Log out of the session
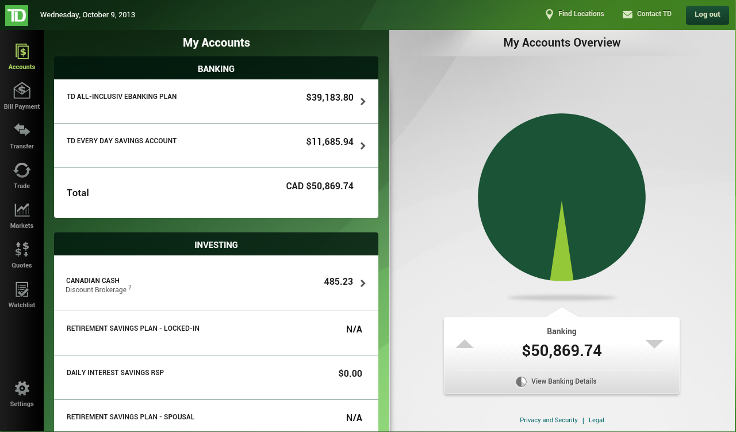Screen dimensions: 736x432 pyautogui.click(x=707, y=15)
